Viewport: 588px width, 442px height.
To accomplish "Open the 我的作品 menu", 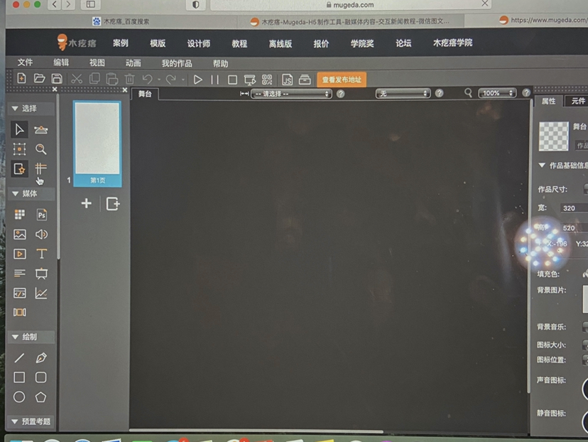I will click(177, 63).
